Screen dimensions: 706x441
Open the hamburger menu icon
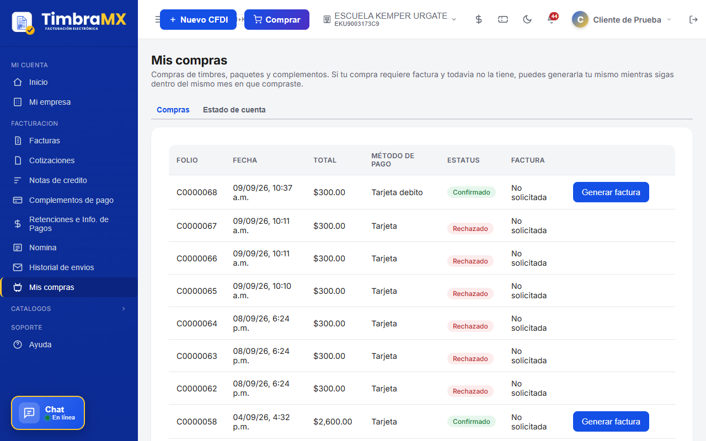click(x=157, y=19)
